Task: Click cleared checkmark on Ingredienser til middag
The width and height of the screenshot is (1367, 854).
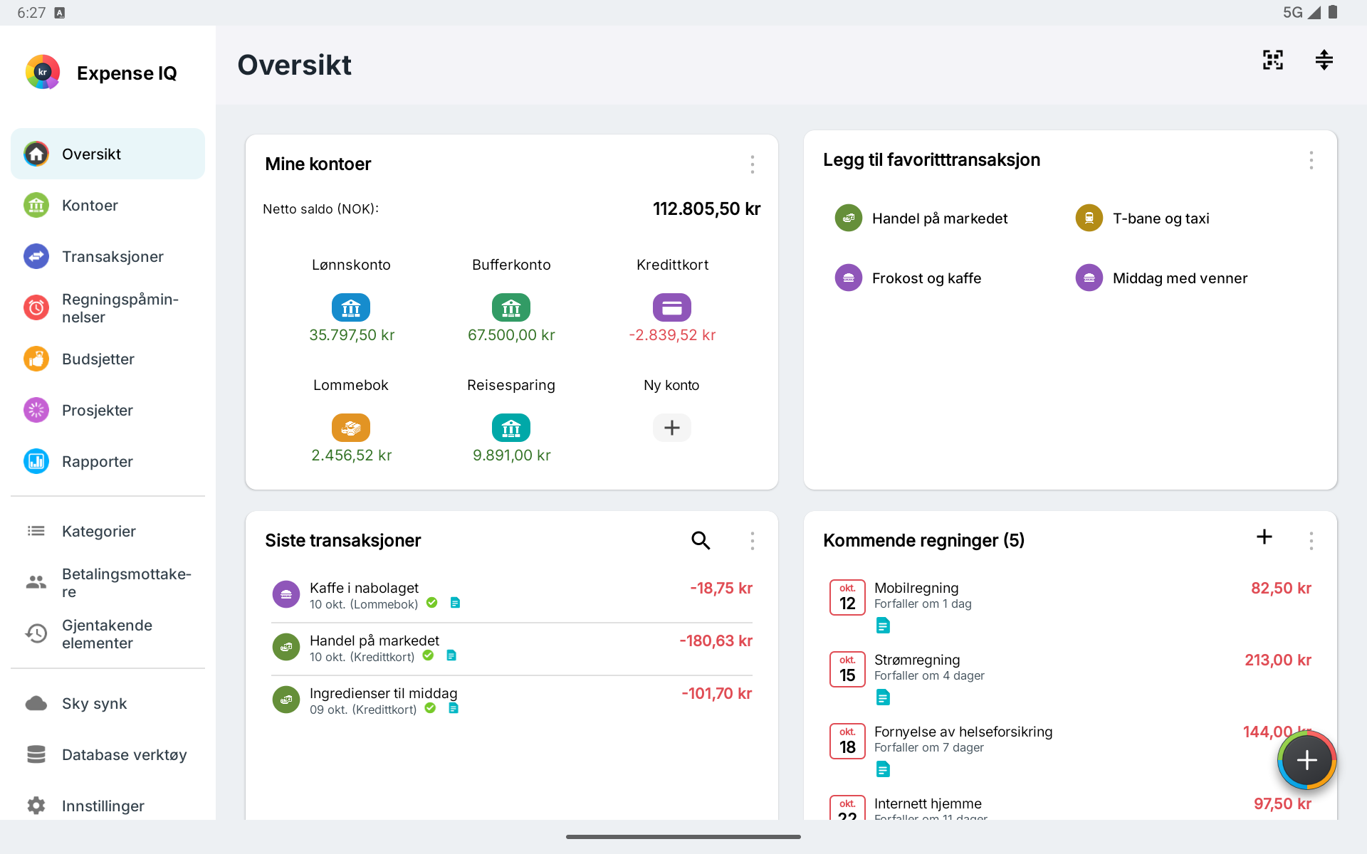Action: click(430, 708)
